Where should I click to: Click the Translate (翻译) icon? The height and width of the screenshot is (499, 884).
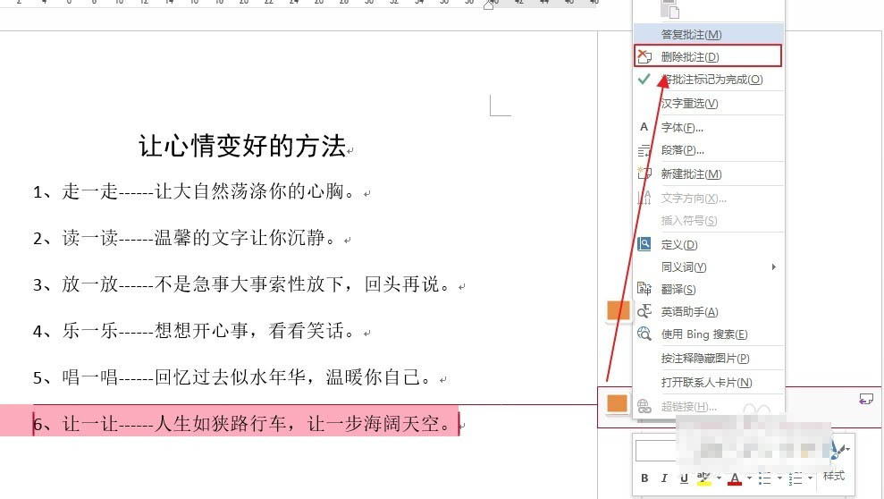tap(644, 289)
